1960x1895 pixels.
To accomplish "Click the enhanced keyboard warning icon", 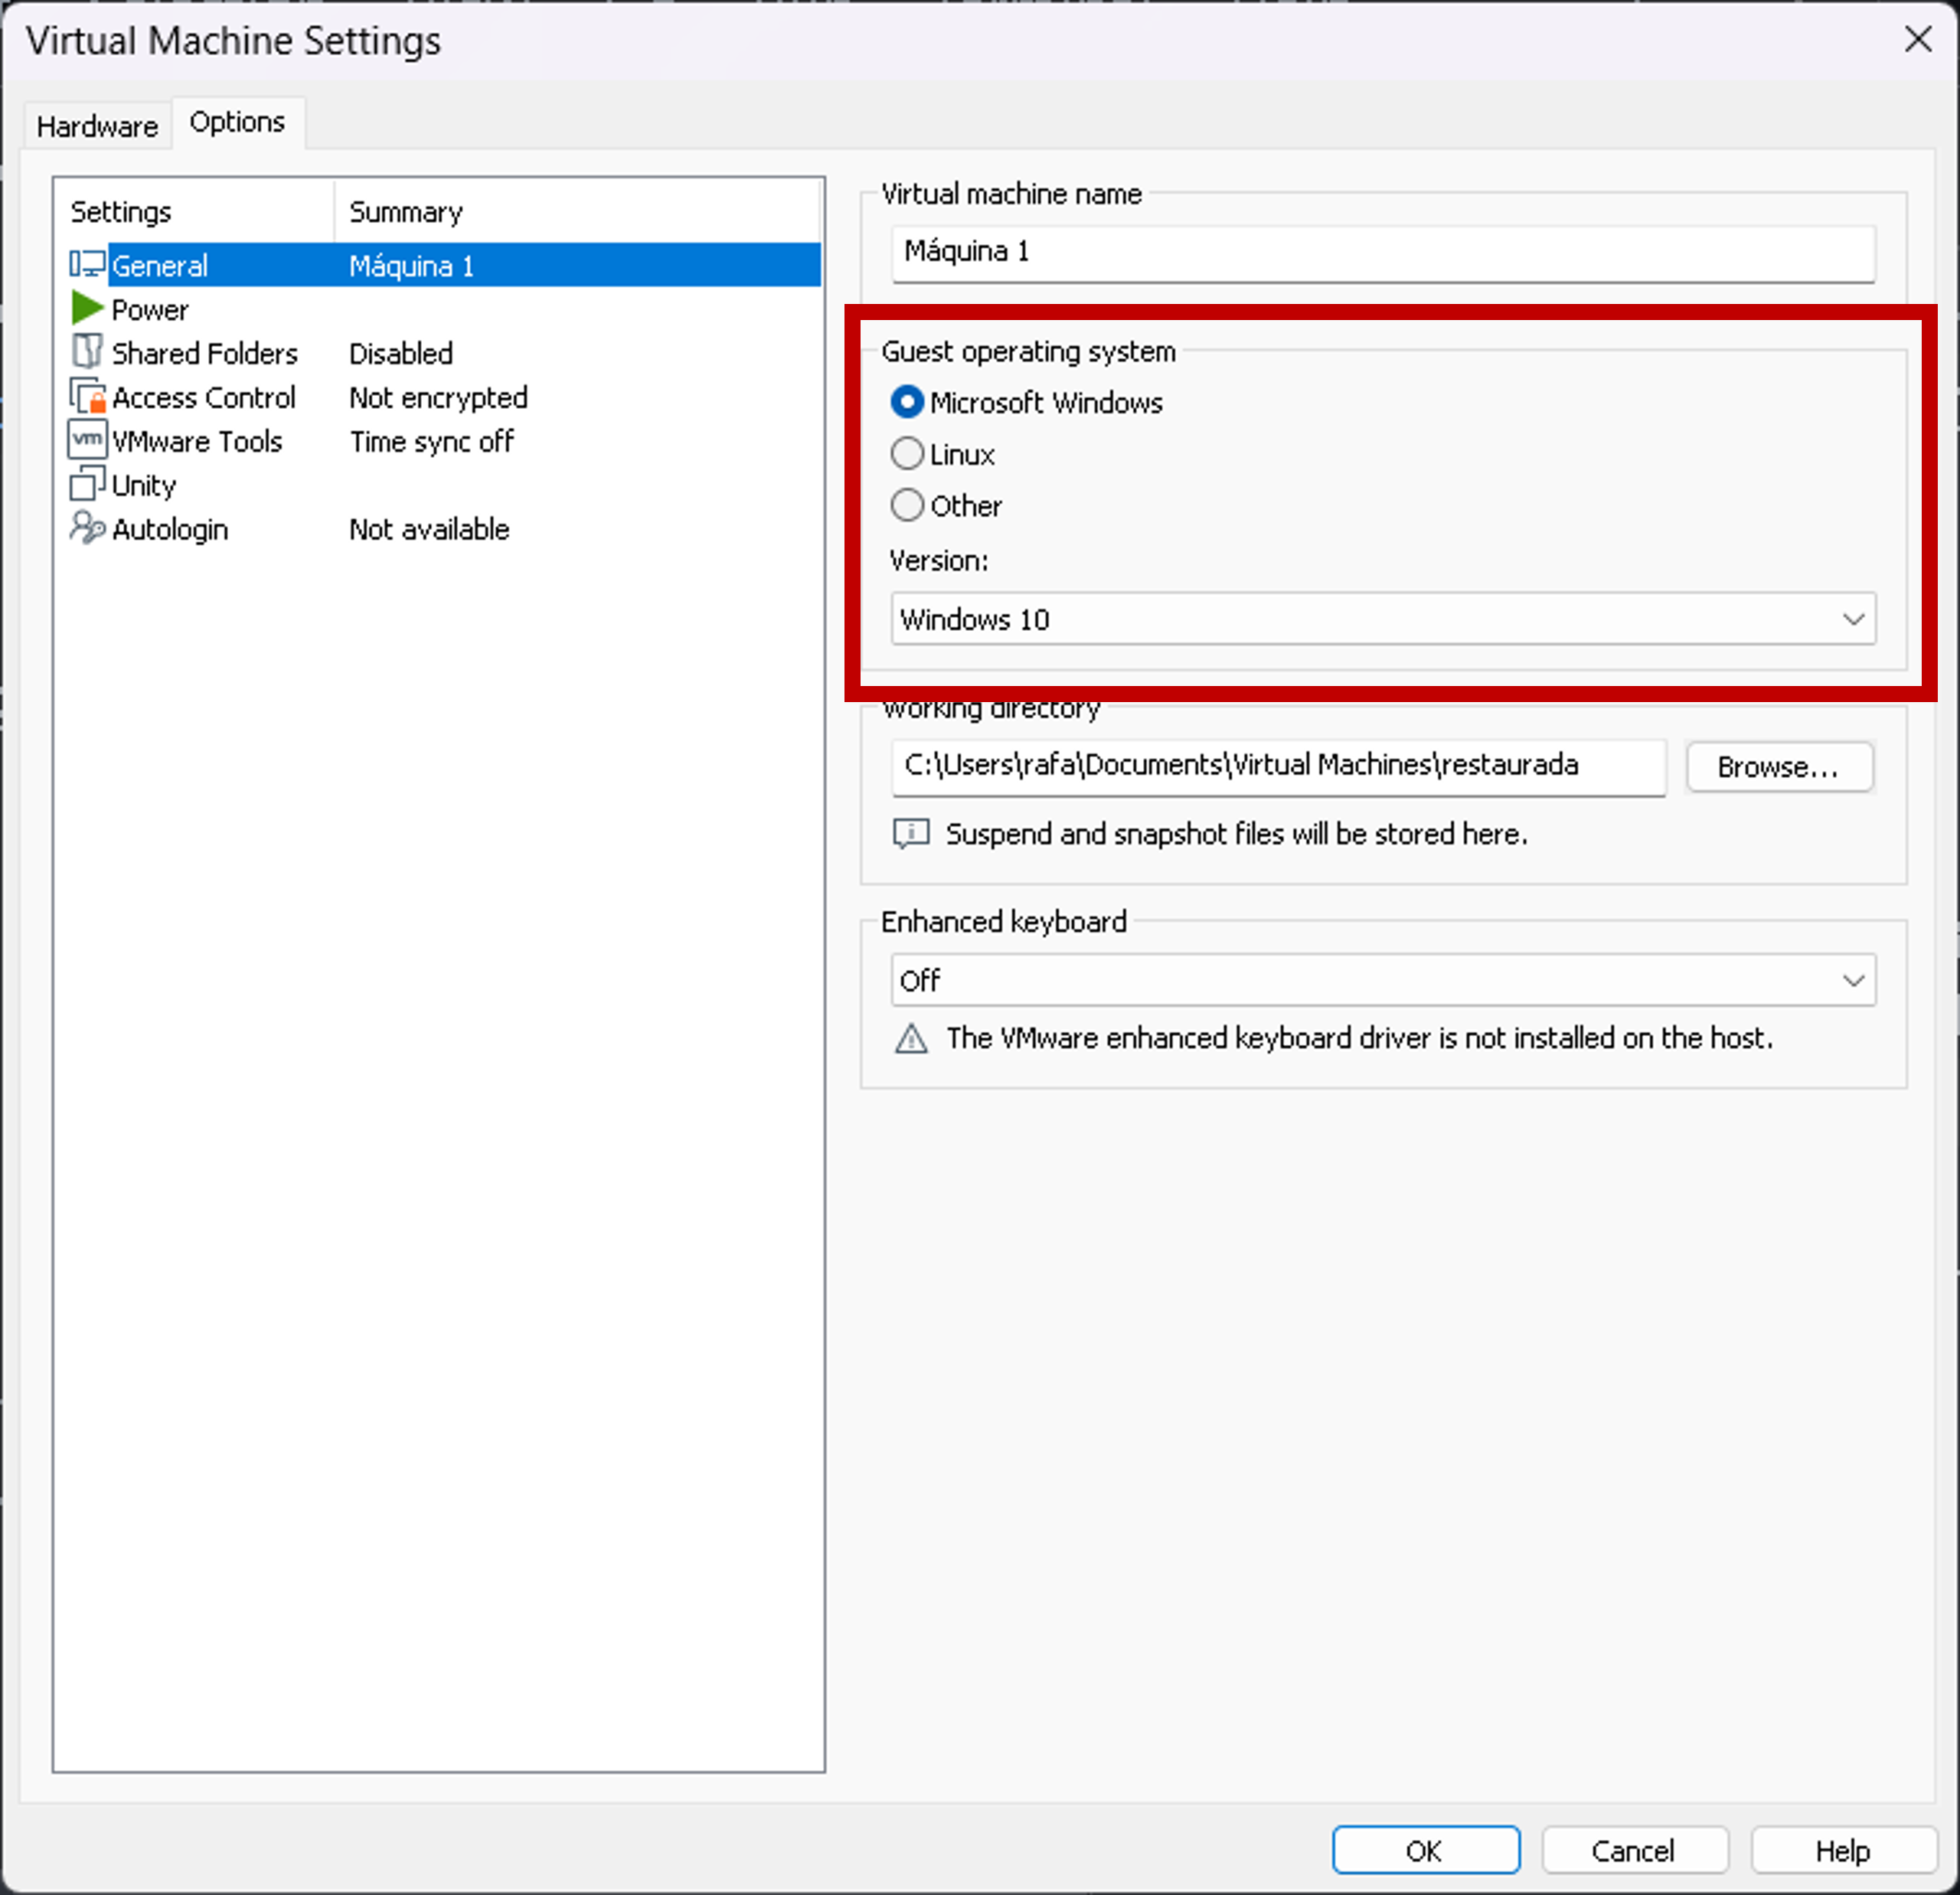I will tap(911, 1039).
